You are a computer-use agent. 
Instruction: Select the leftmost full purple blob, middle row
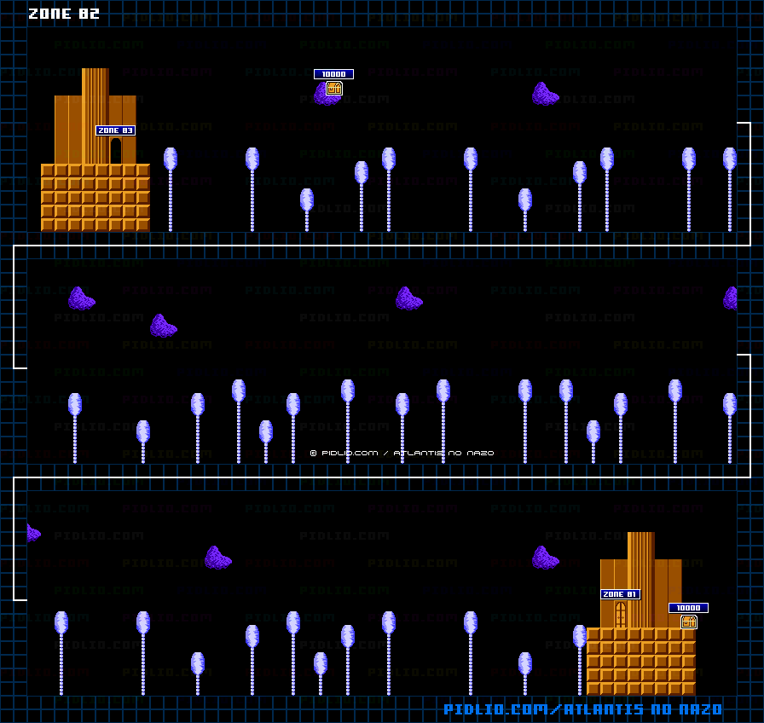(x=81, y=298)
